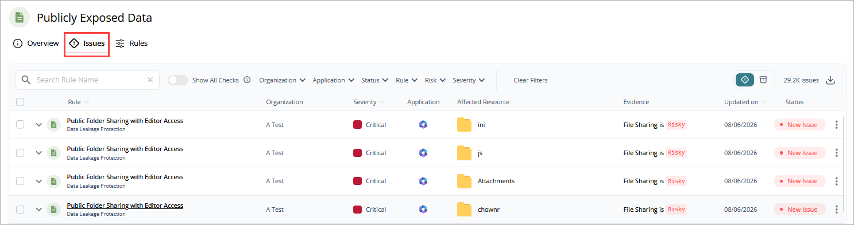Click the rule document icon in js row
Screen dimensions: 854x225
coord(53,153)
